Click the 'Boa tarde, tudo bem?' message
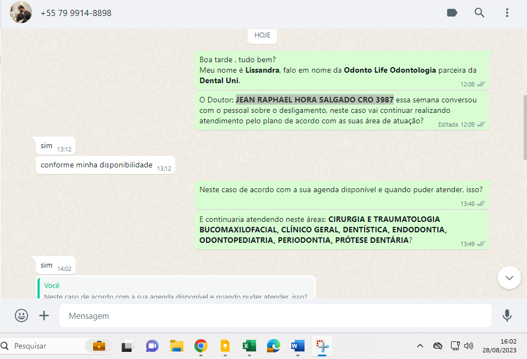 [x=341, y=70]
